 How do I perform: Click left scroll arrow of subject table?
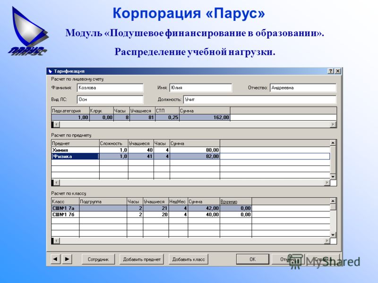[56, 183]
